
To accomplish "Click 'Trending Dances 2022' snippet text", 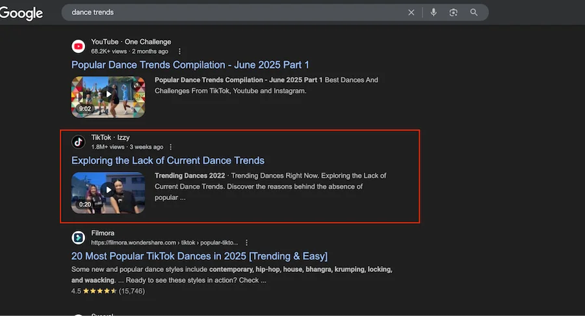I will (190, 175).
